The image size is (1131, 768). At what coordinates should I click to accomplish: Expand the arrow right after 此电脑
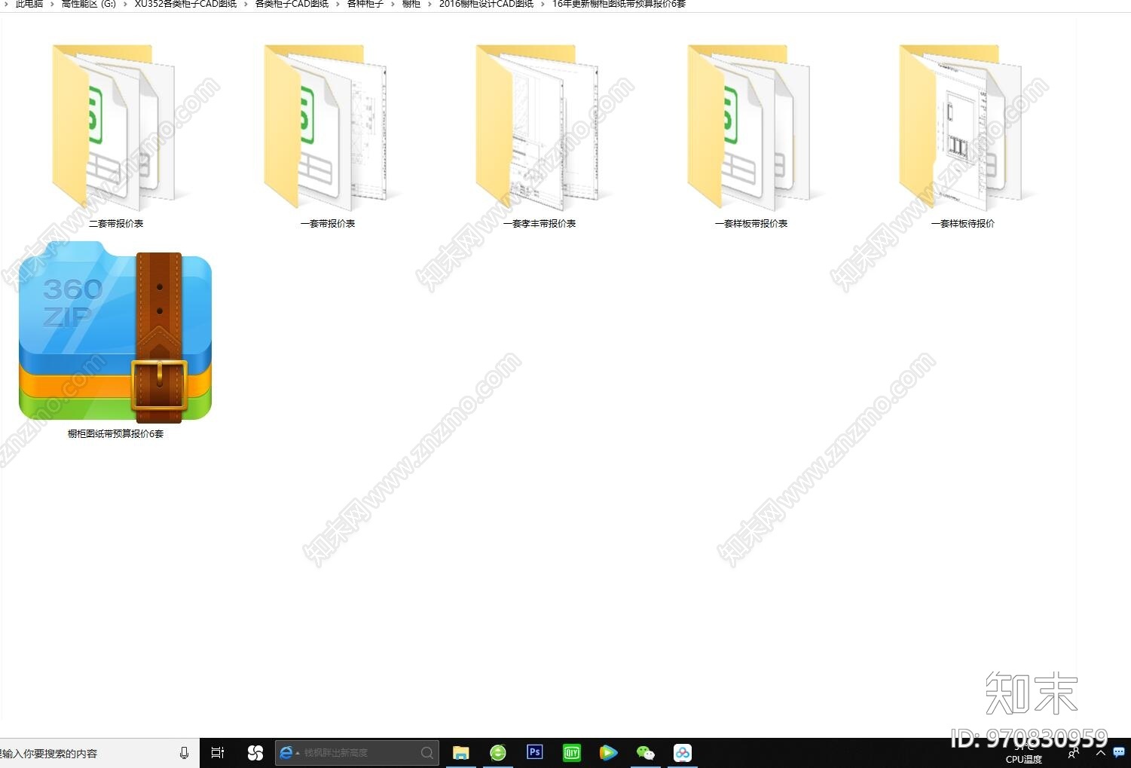click(53, 4)
